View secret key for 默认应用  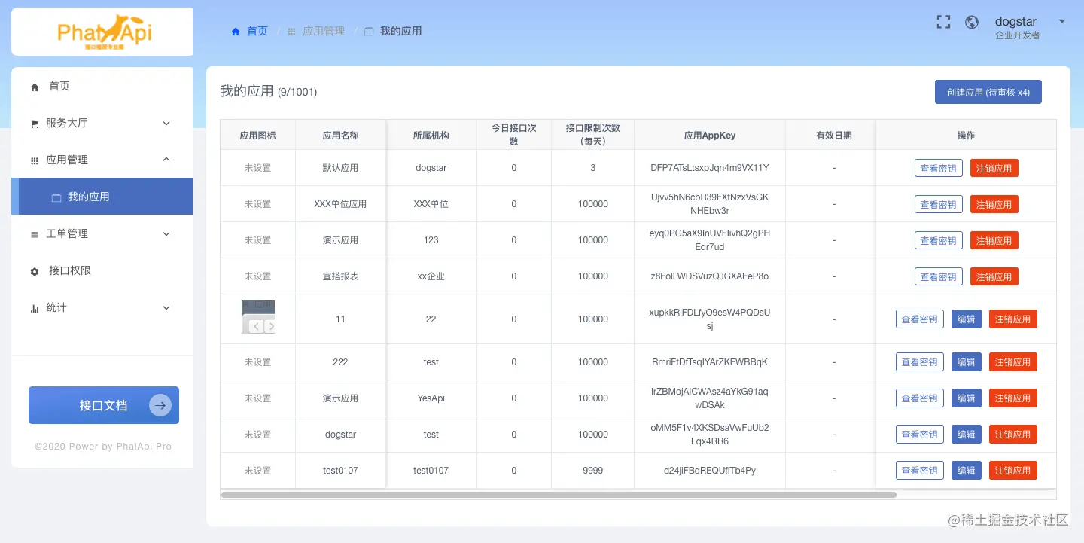(x=939, y=168)
